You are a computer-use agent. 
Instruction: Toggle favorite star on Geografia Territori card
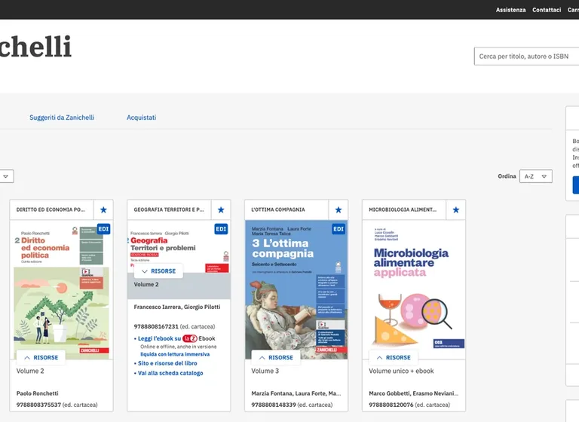(221, 209)
